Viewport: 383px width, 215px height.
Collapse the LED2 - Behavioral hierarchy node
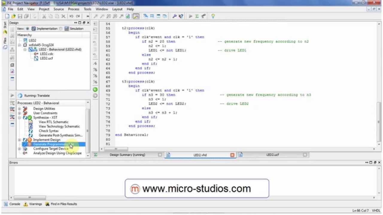pyautogui.click(x=25, y=50)
